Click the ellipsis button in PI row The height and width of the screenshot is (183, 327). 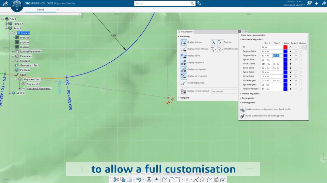click(305, 47)
